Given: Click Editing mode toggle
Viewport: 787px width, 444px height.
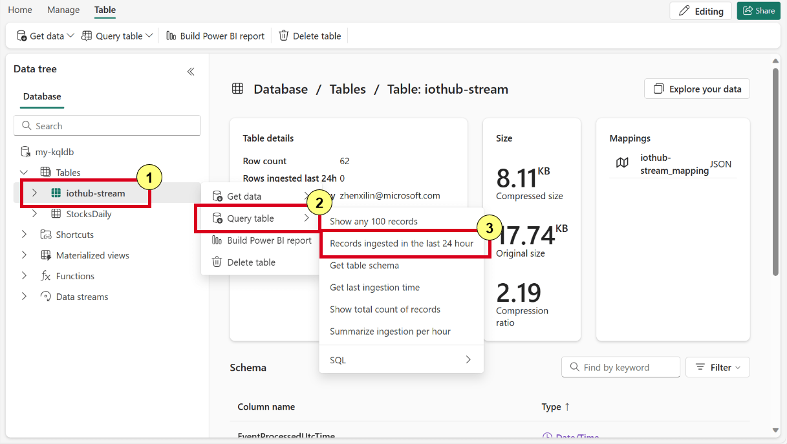Looking at the screenshot, I should point(700,11).
